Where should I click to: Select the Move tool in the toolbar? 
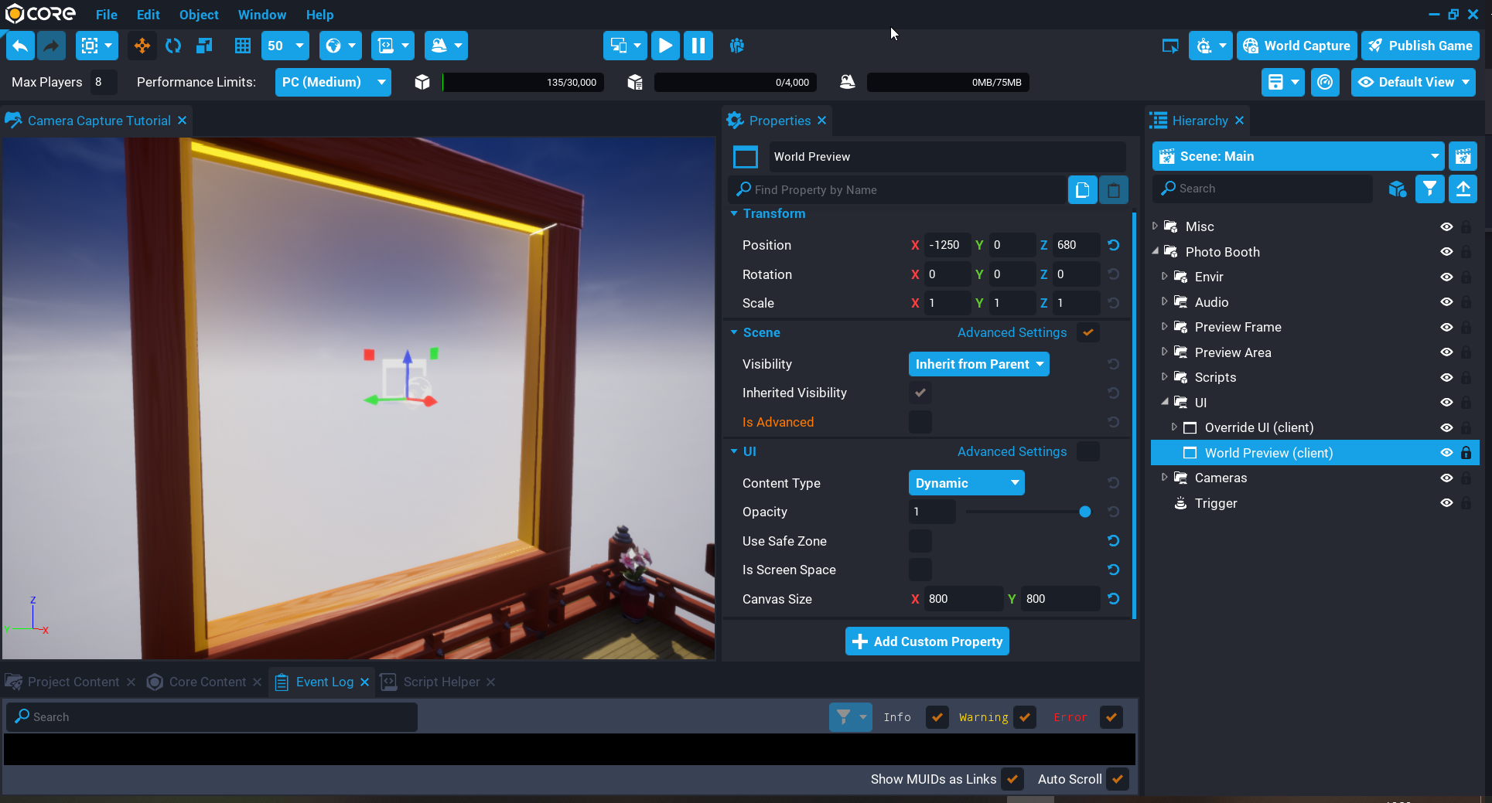pos(142,46)
